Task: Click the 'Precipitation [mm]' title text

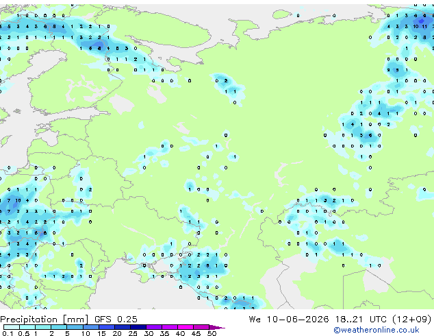Action: click(44, 320)
